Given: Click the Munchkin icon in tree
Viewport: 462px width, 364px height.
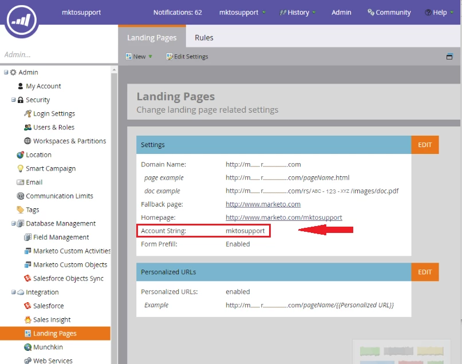Looking at the screenshot, I should tap(27, 347).
